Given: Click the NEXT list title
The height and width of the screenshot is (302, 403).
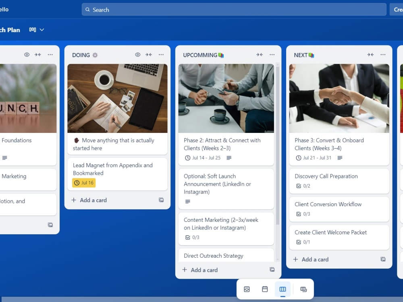Looking at the screenshot, I should coord(301,55).
